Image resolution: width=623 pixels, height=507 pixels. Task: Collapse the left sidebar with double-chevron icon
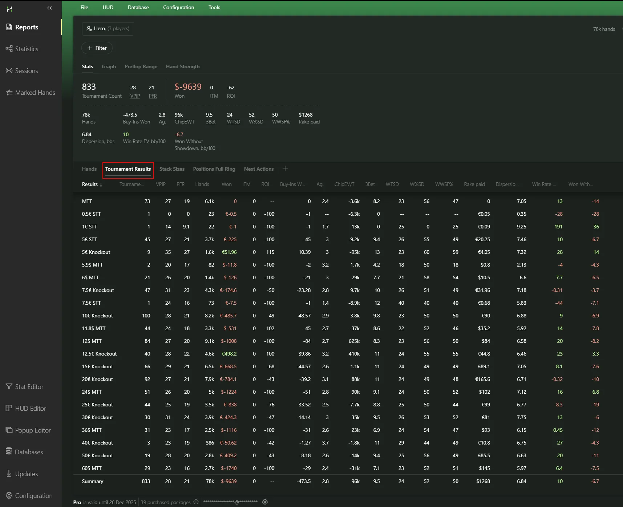[49, 8]
